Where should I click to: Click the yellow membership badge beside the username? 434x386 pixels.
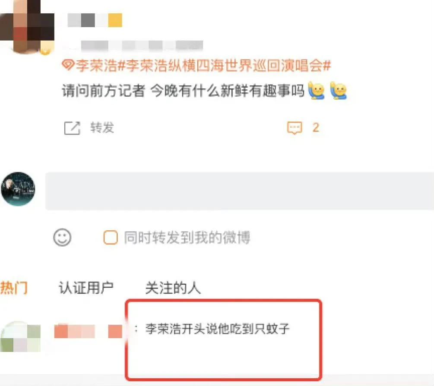[x=115, y=20]
